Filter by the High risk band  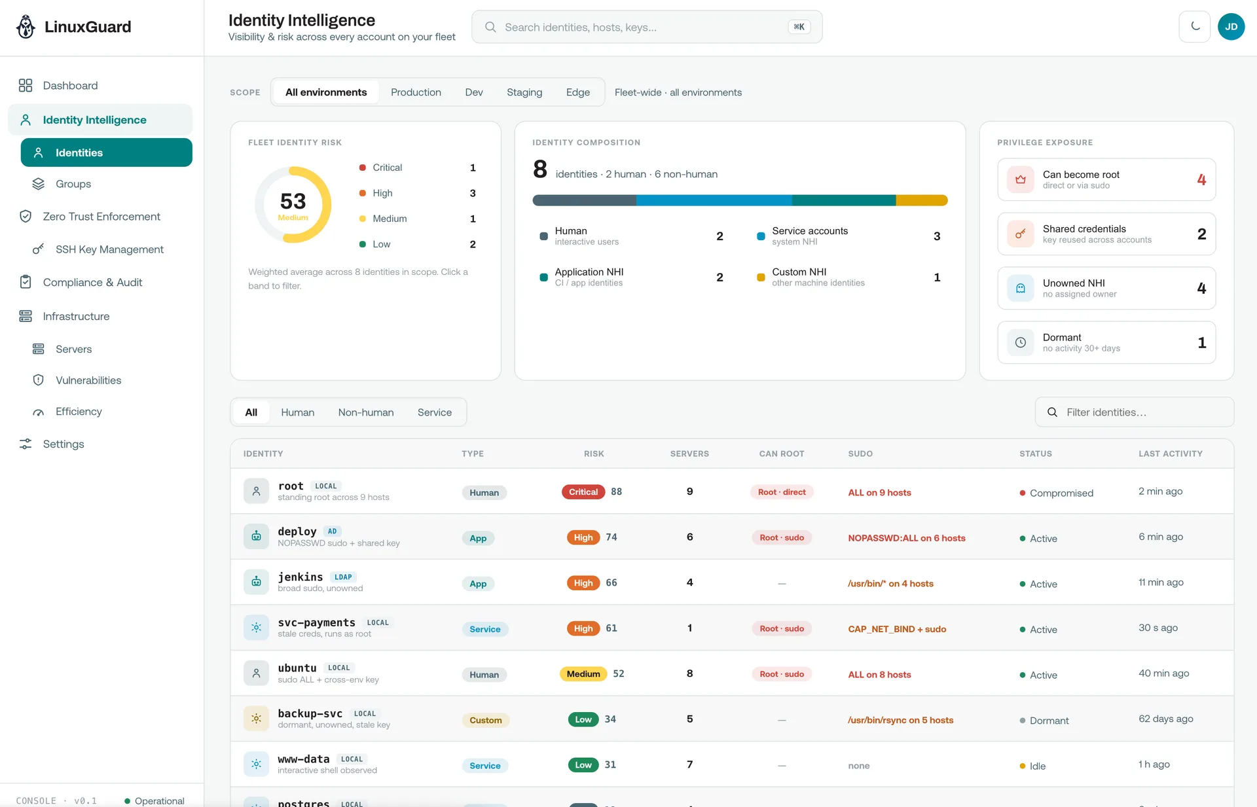(x=418, y=193)
